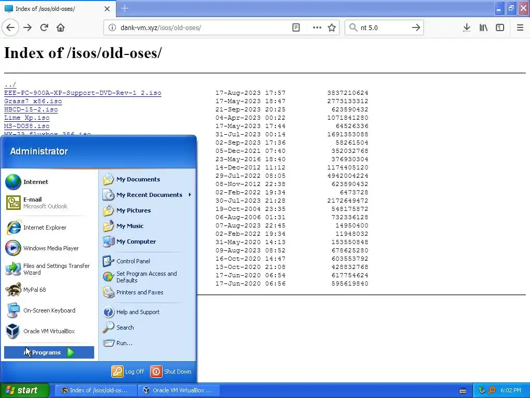Screen dimensions: 530x398
Task: Open Control Panel from Start menu
Action: 147,261
